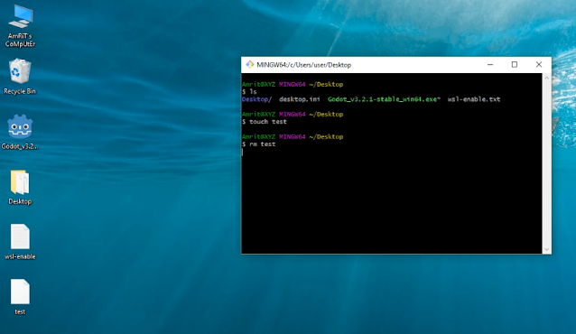Click 'wsl-enable.txt' in the ls output
Image resolution: width=576 pixels, height=334 pixels.
pos(474,99)
